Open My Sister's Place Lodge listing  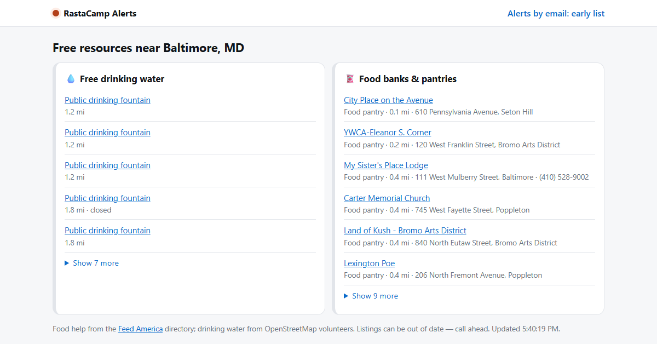(386, 165)
